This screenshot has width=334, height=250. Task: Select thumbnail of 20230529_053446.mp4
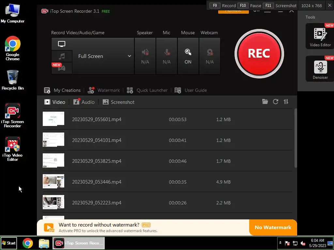53,181
